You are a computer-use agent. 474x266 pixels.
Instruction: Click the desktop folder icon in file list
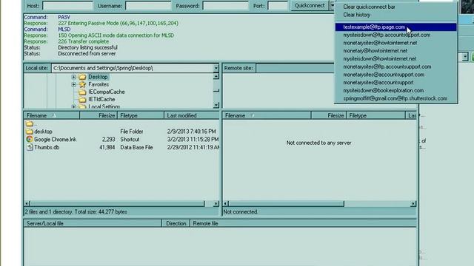(x=30, y=132)
